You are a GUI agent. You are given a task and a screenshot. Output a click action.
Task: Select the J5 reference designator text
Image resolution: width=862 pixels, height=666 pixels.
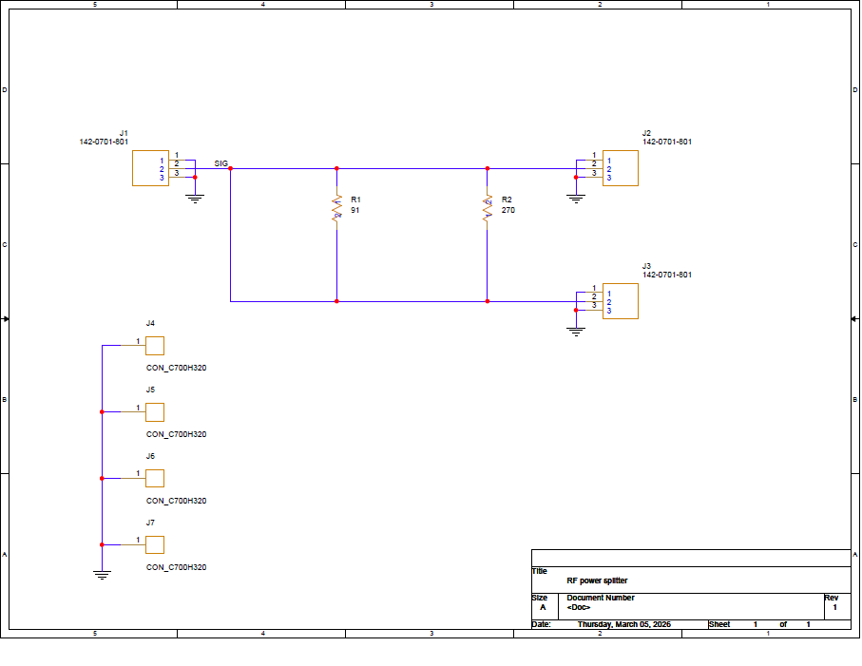pos(150,390)
